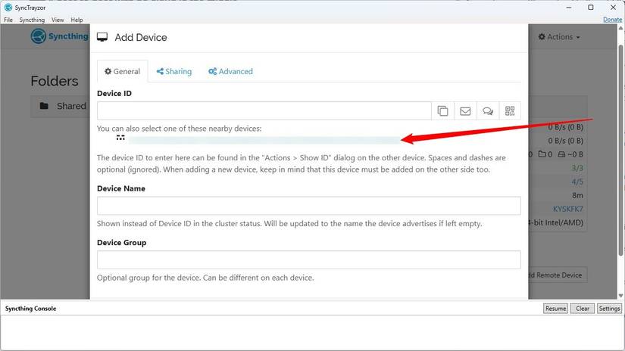Select the nearby device ID entry

click(264, 140)
